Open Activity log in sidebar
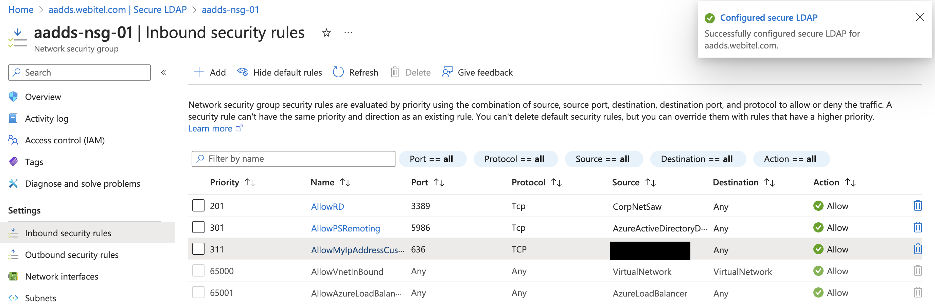 (x=47, y=119)
